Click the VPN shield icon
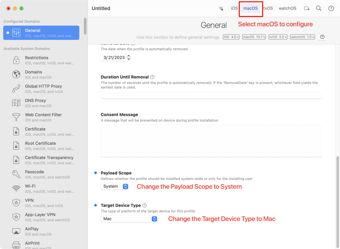The height and width of the screenshot is (249, 340). (16, 203)
